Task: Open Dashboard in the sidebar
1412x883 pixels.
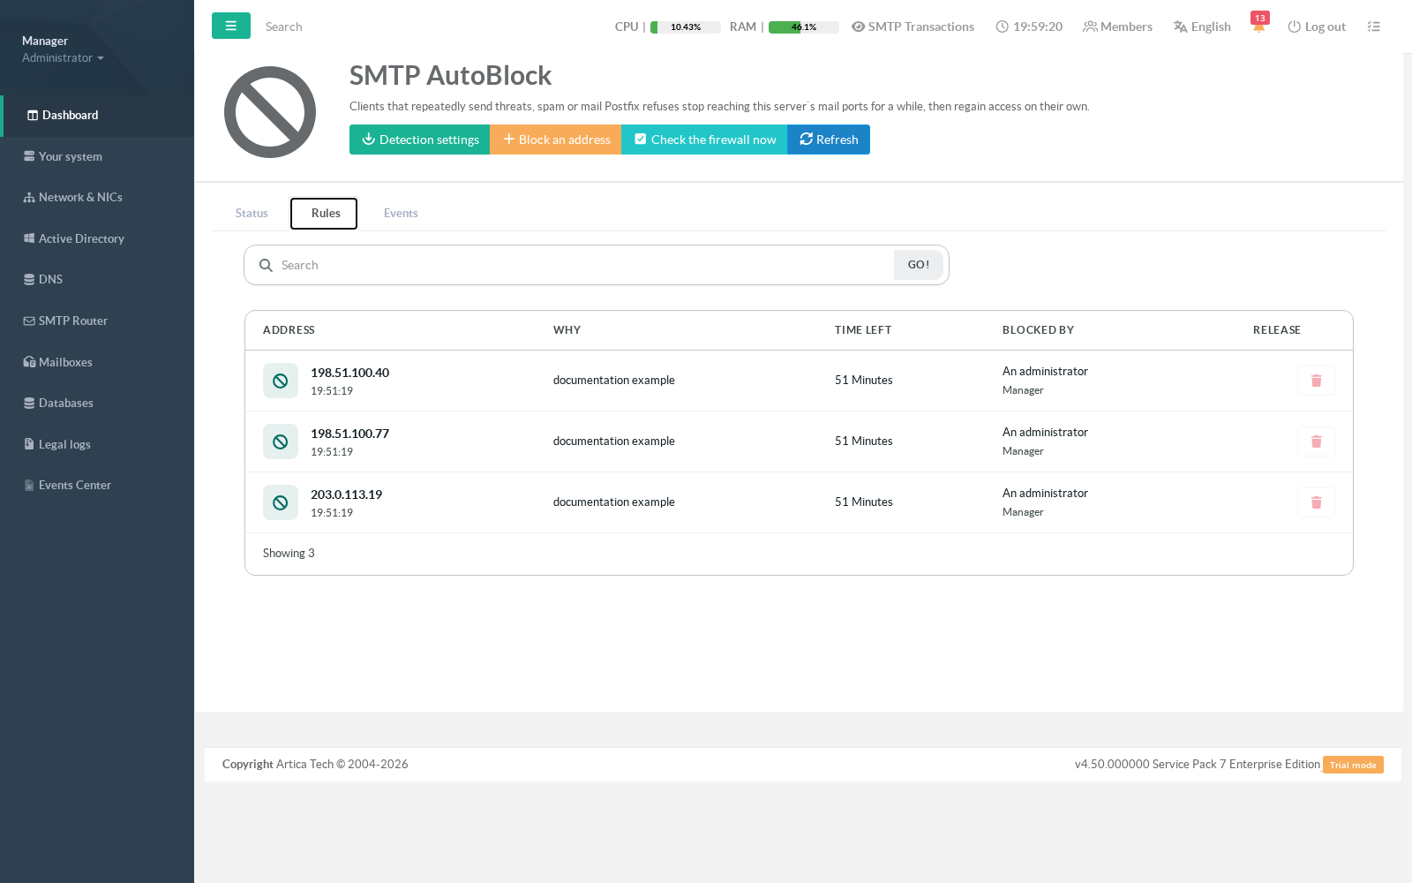Action: point(97,116)
